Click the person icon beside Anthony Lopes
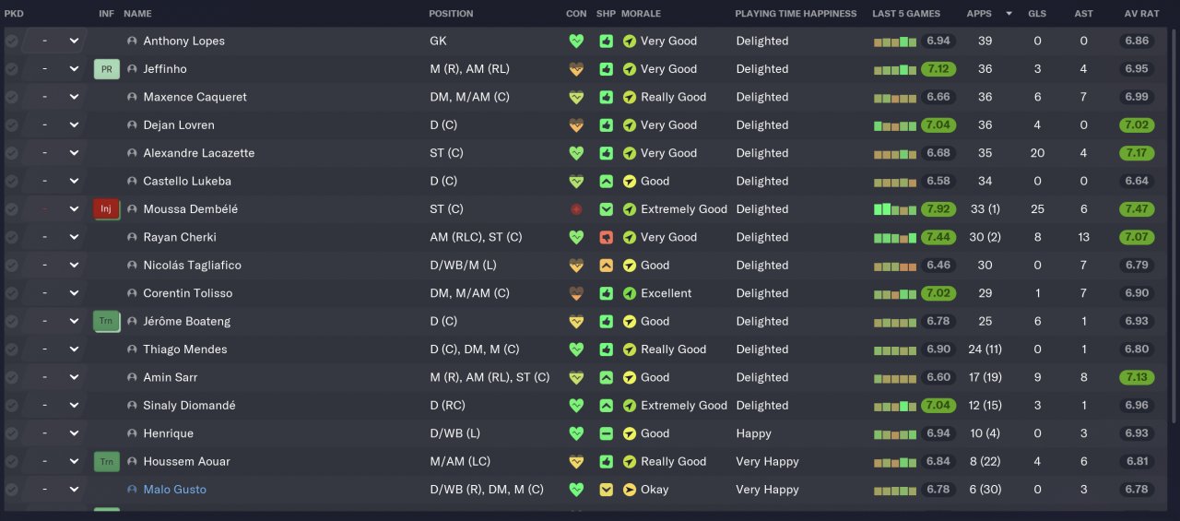This screenshot has width=1180, height=521. click(x=132, y=41)
